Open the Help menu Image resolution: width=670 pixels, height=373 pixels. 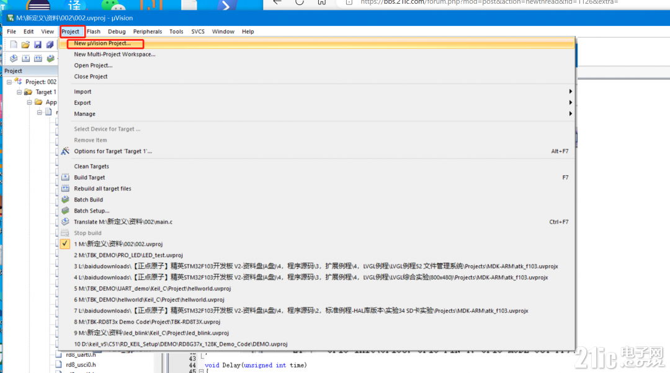tap(248, 32)
